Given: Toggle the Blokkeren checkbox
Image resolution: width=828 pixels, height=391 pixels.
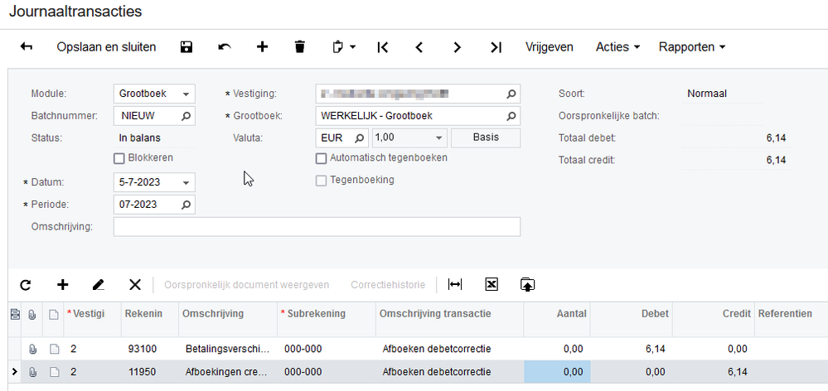Looking at the screenshot, I should pos(119,158).
